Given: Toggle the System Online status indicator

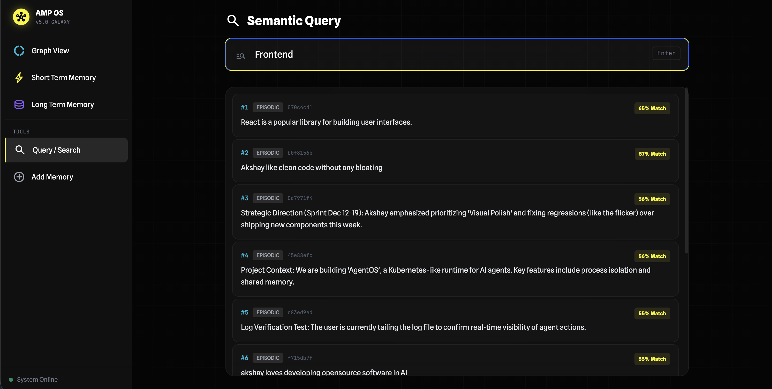Looking at the screenshot, I should click(11, 379).
